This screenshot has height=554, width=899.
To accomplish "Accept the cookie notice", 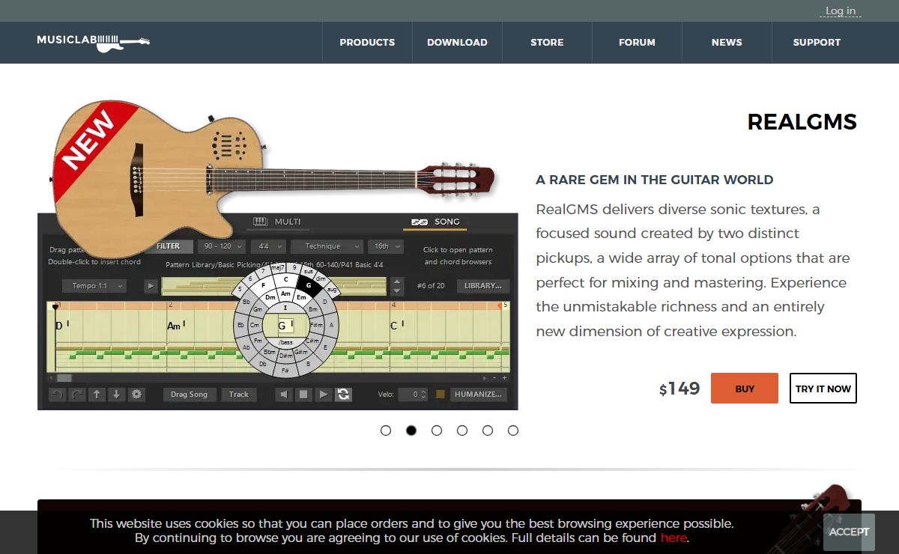I will [849, 532].
